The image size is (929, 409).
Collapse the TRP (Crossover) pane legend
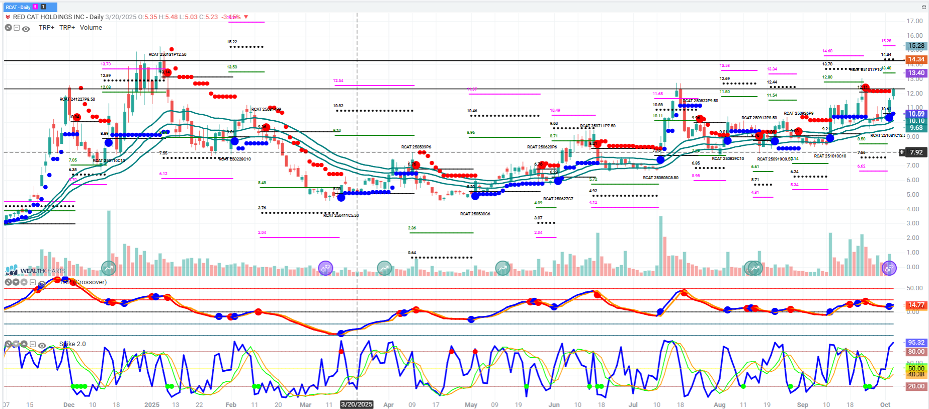[33, 282]
